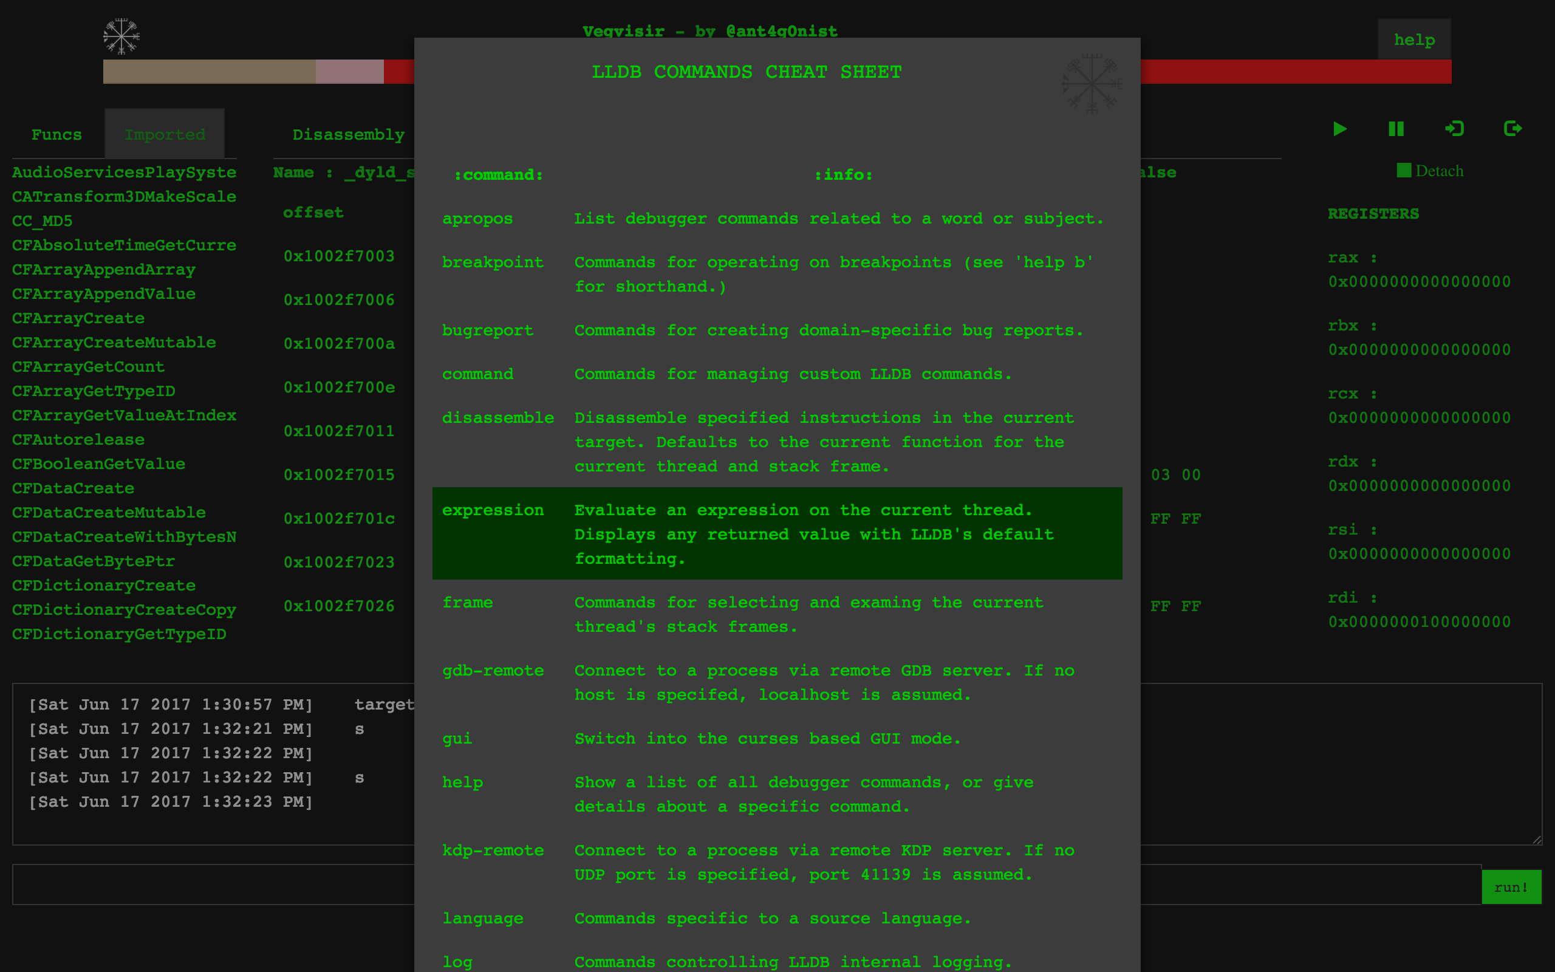The width and height of the screenshot is (1555, 972).
Task: Click the step-in arrow icon
Action: coord(1454,129)
